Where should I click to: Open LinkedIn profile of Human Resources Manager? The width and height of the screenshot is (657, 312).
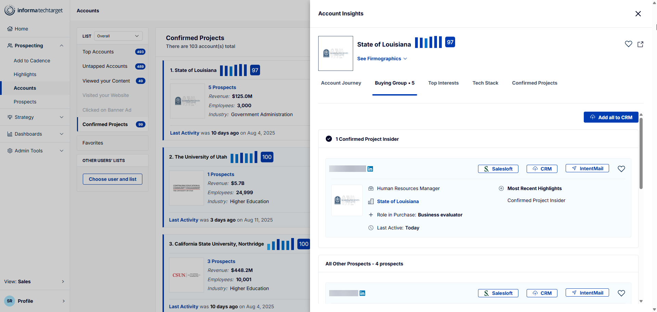pyautogui.click(x=370, y=169)
